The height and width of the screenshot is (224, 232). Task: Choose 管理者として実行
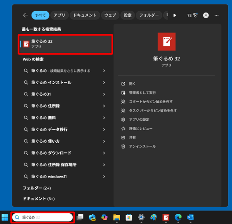click(x=142, y=92)
